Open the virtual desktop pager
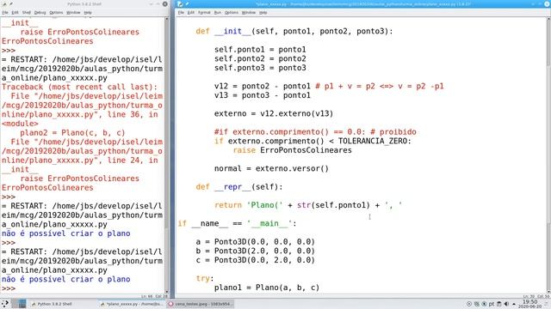Screen dimensions: 551x309 click(19, 304)
